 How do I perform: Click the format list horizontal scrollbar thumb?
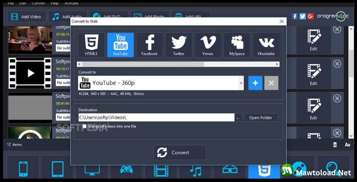point(143,64)
